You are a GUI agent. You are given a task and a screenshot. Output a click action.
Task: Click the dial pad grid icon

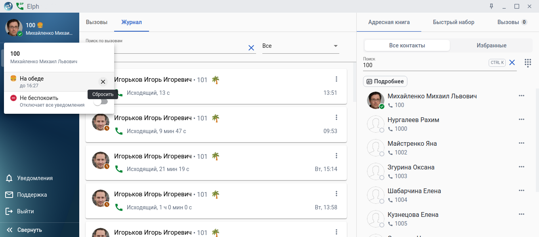point(528,63)
